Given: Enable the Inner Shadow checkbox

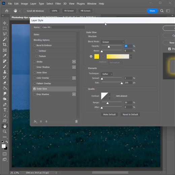Looking at the screenshot, I should coord(34,67).
